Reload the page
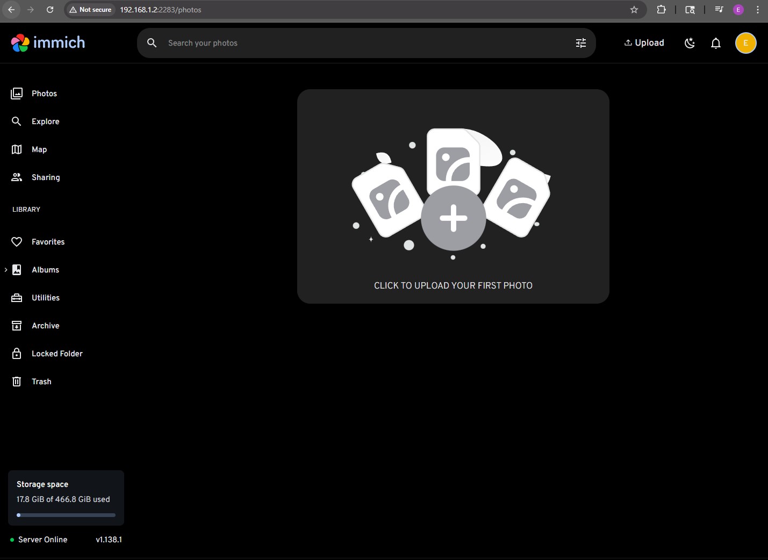The height and width of the screenshot is (560, 768). tap(50, 10)
